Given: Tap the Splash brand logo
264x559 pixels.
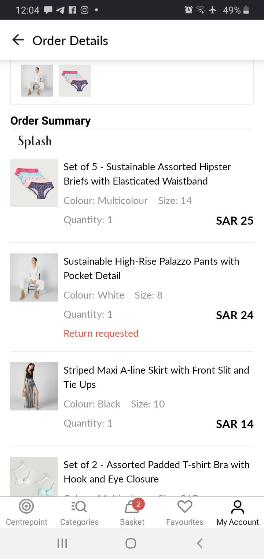Looking at the screenshot, I should (x=35, y=142).
